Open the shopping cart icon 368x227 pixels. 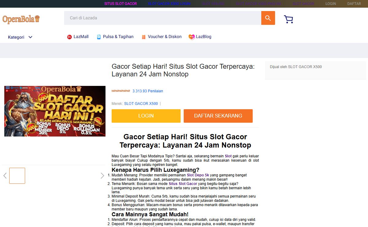(x=289, y=19)
